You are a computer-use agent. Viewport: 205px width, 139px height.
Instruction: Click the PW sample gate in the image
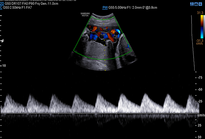(x=103, y=35)
